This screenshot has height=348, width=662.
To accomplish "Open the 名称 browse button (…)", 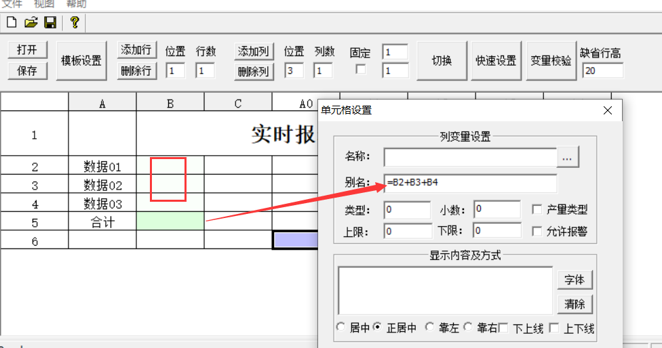I will (x=568, y=157).
